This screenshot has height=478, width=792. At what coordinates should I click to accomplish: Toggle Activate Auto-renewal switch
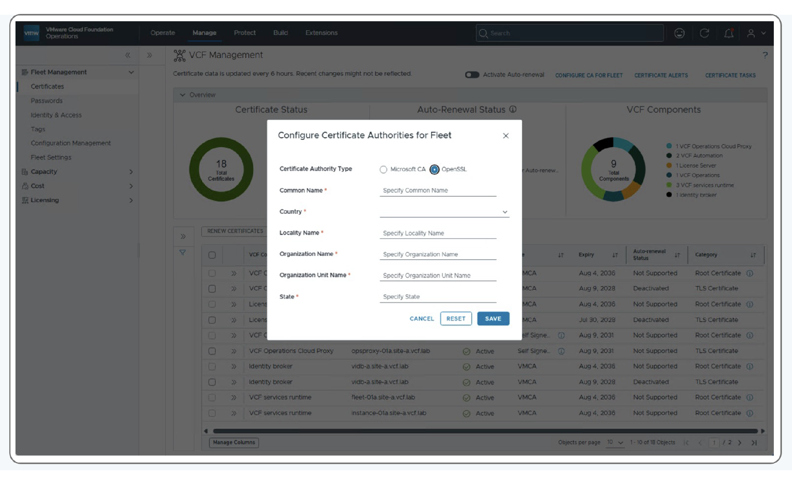[472, 75]
